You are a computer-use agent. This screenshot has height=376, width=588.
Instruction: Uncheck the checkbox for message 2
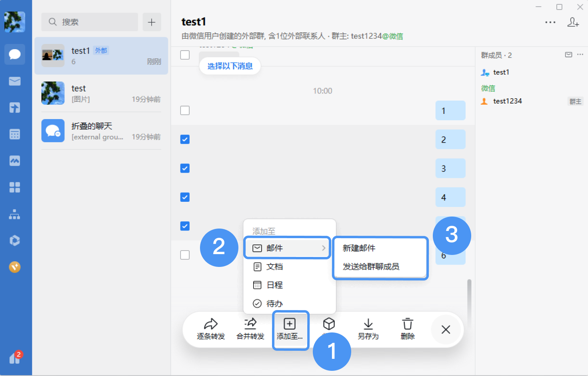pos(185,139)
